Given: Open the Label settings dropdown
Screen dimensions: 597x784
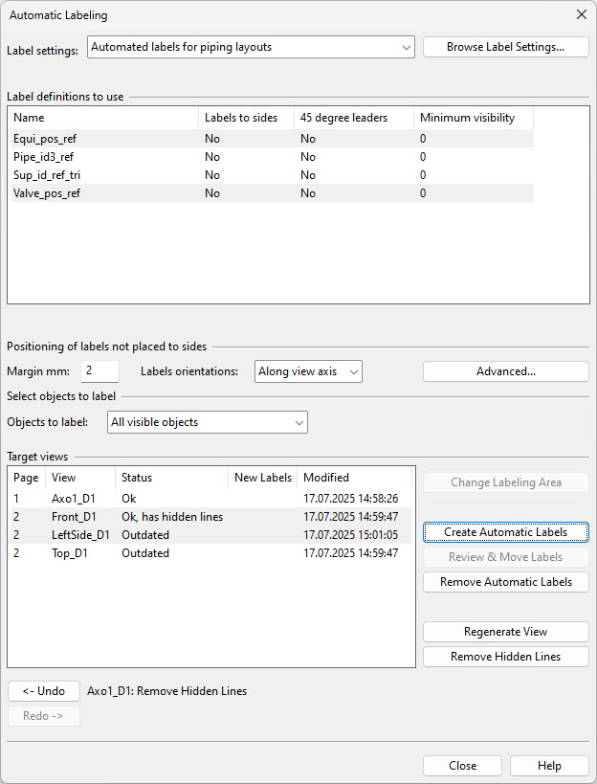Looking at the screenshot, I should tap(250, 47).
